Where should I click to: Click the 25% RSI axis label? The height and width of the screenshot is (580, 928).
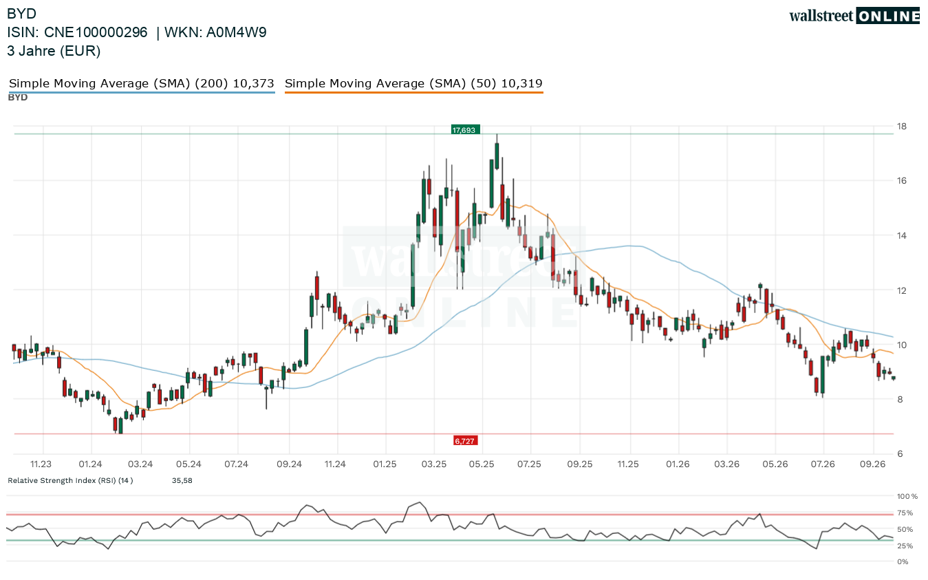point(905,546)
